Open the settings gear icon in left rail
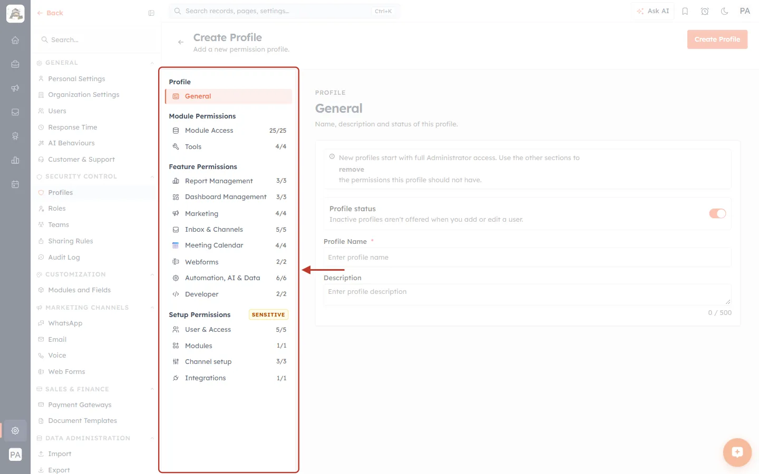 point(15,430)
